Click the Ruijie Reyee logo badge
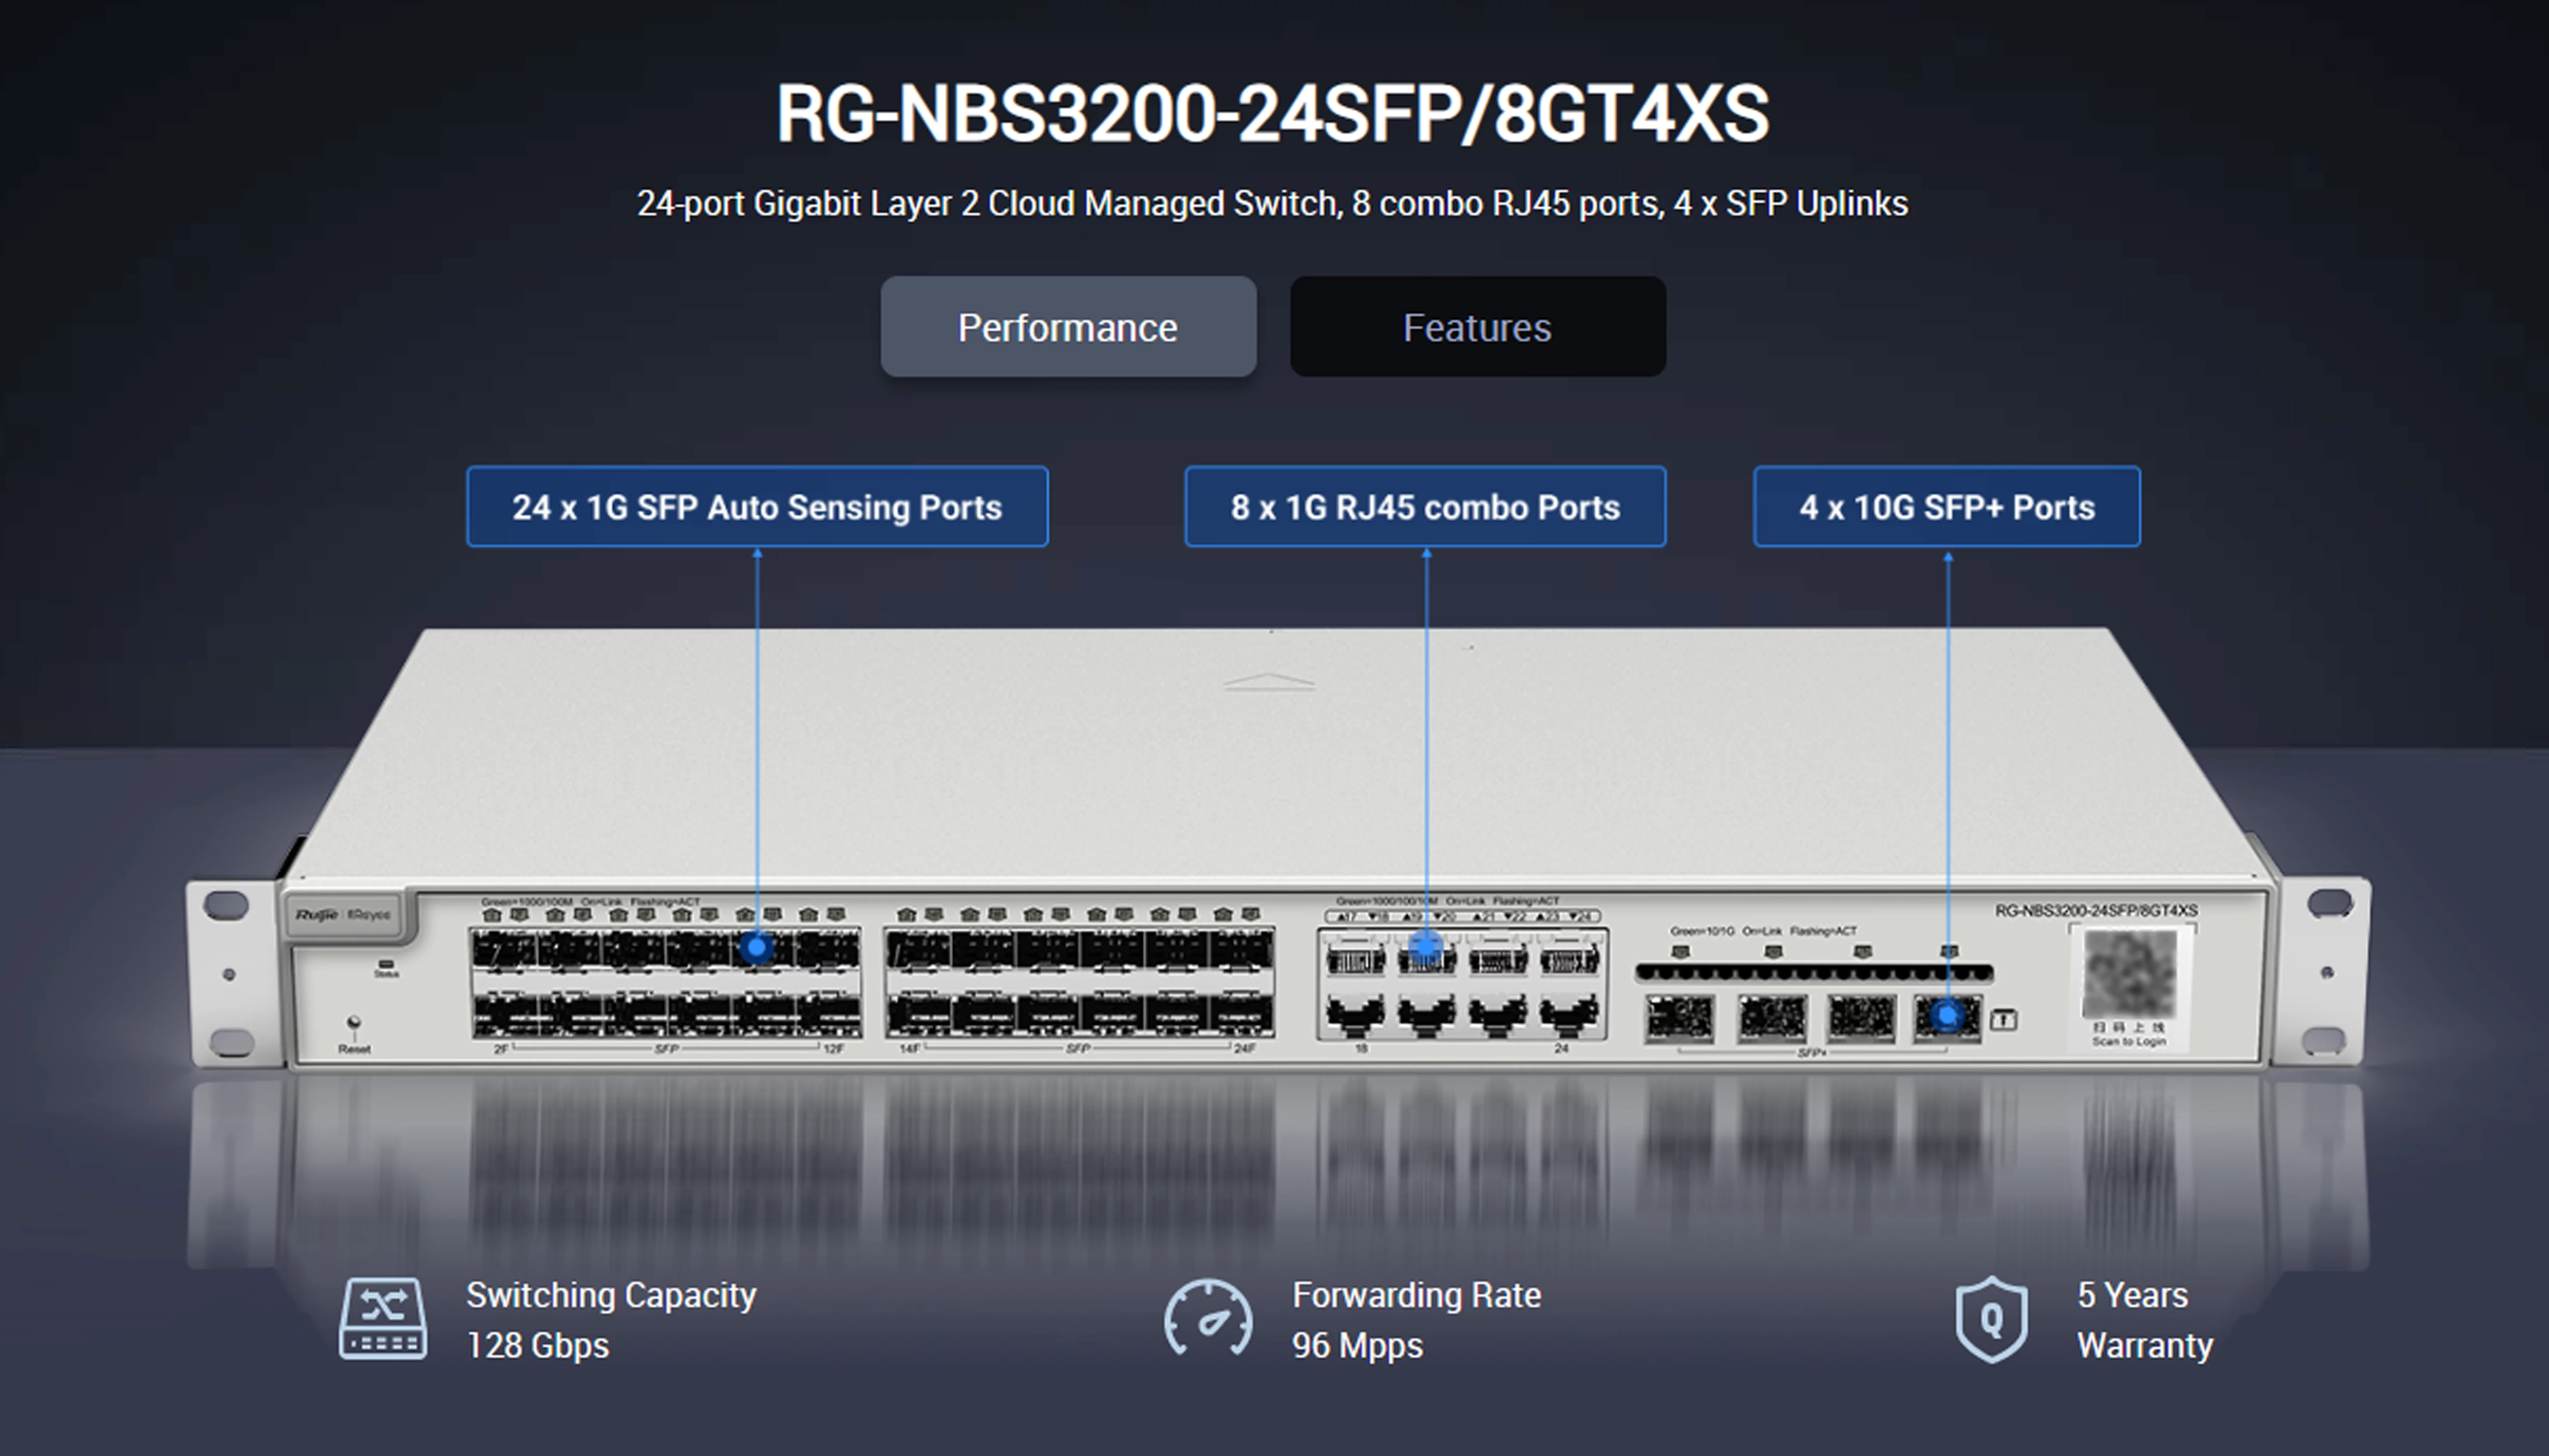Image resolution: width=2549 pixels, height=1456 pixels. tap(344, 915)
